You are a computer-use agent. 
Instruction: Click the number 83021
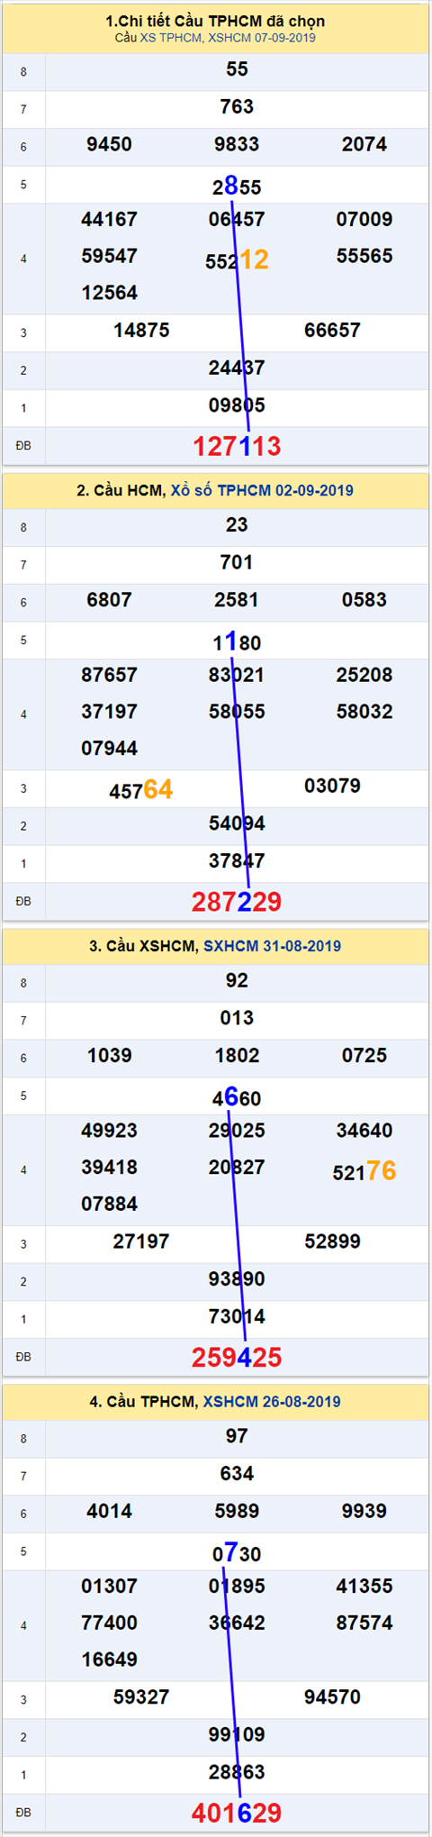[237, 675]
